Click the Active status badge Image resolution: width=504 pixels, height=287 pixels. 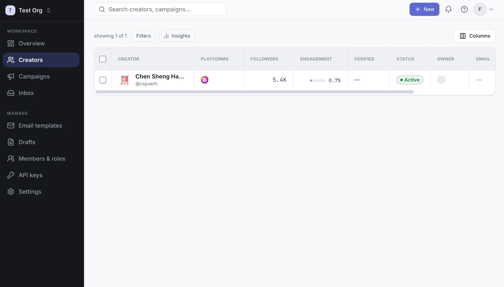click(410, 80)
